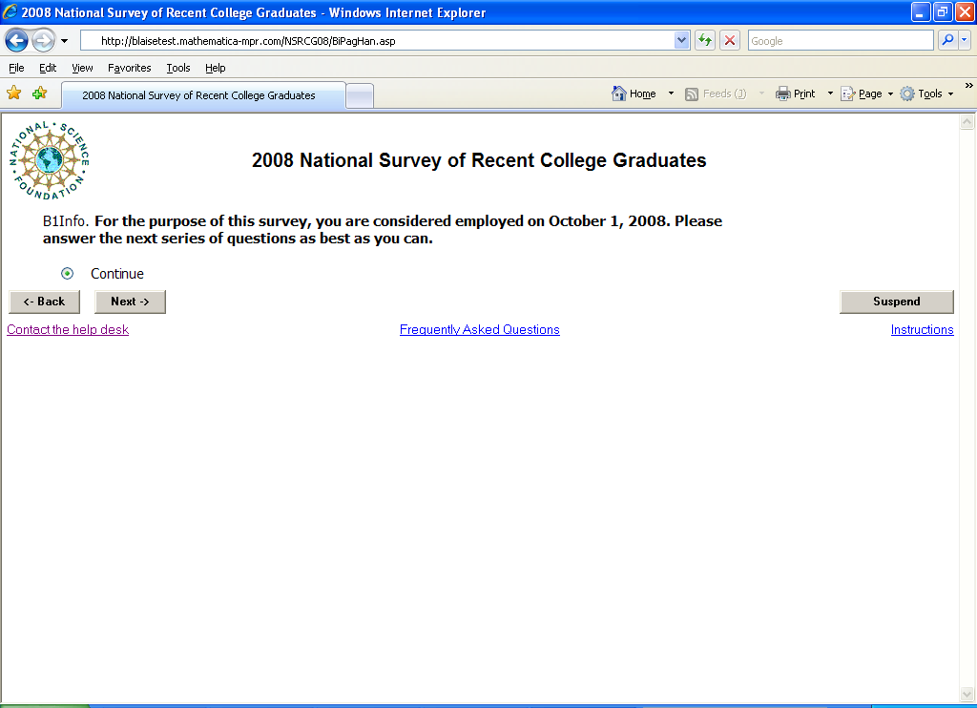Screen dimensions: 977x708
Task: Expand the Home button dropdown arrow
Action: 671,94
